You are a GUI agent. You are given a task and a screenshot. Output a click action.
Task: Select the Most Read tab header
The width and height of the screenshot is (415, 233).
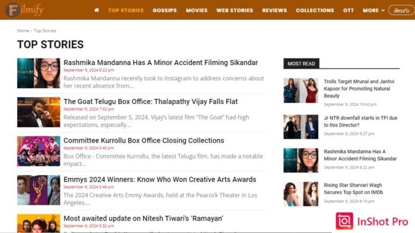301,64
